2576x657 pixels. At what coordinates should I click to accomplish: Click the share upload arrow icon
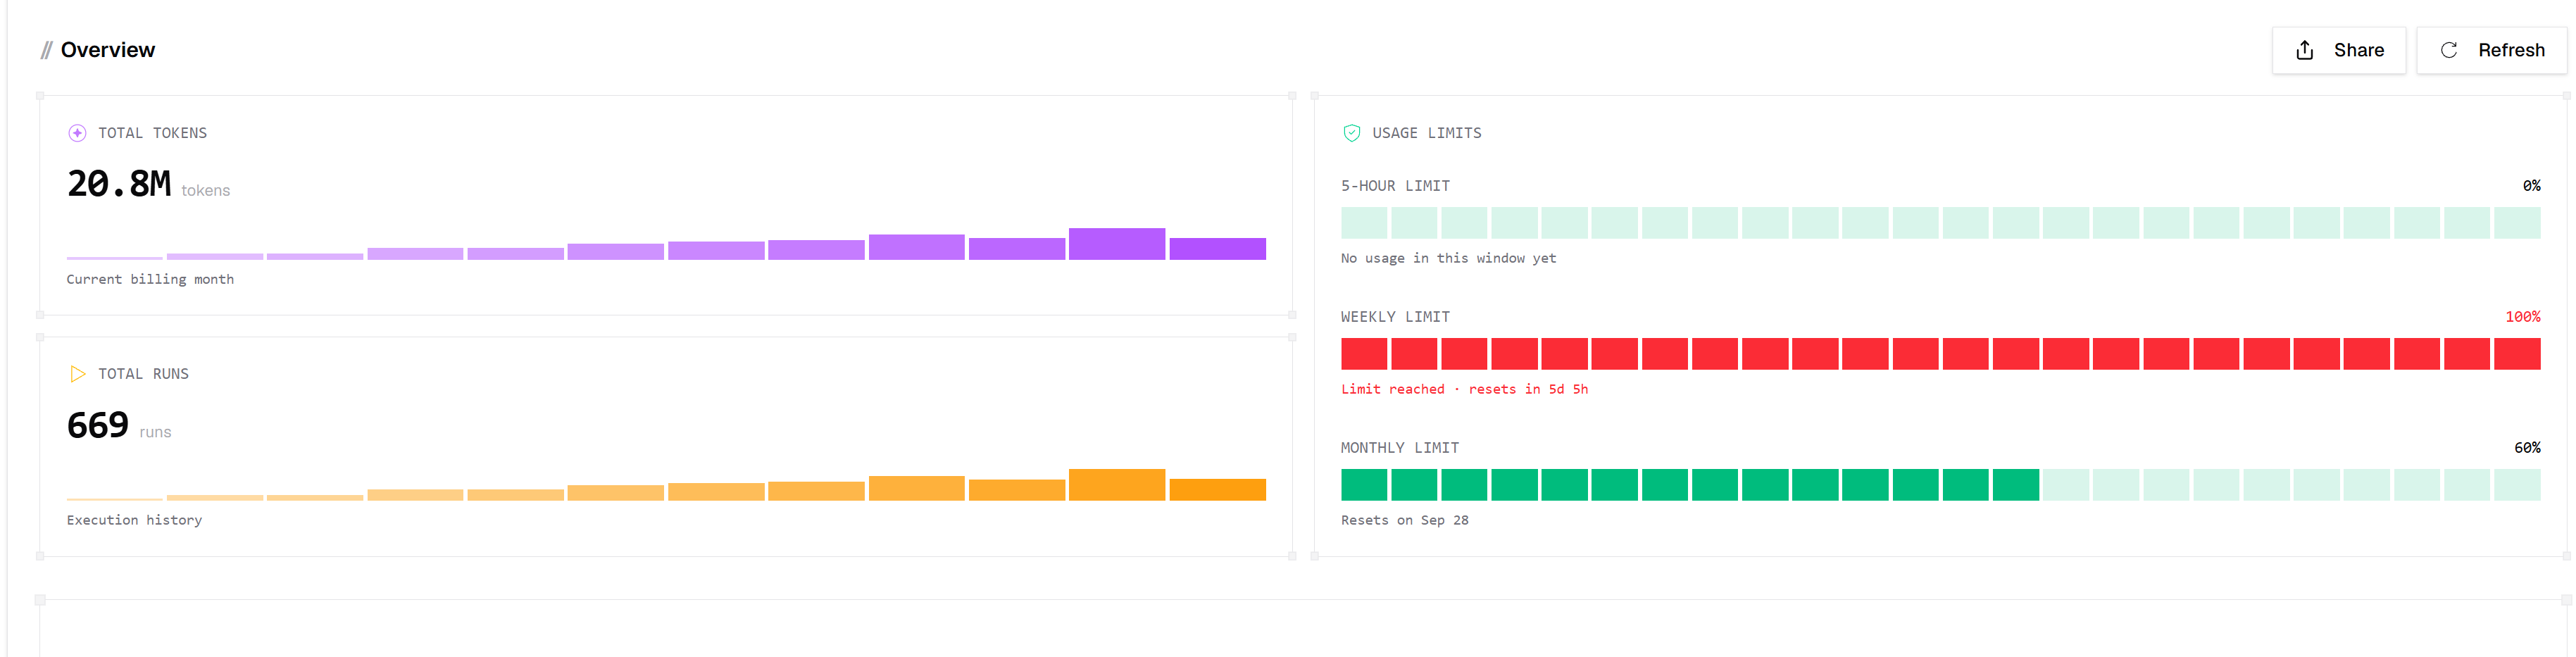[x=2304, y=50]
